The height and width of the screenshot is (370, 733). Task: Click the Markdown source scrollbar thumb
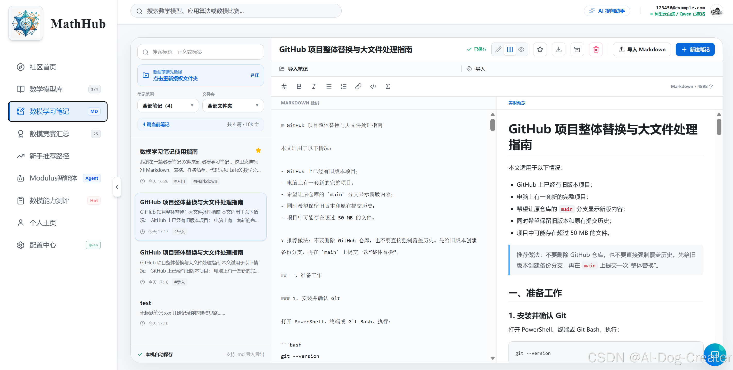pos(492,125)
